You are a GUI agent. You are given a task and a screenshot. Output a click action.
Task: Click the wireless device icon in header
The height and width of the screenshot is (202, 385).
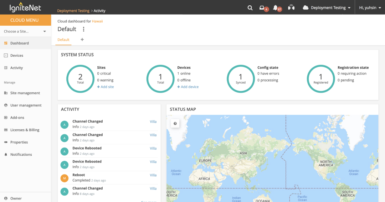(291, 7)
